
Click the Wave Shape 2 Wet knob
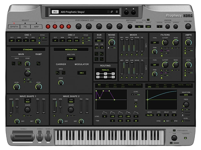(81, 121)
